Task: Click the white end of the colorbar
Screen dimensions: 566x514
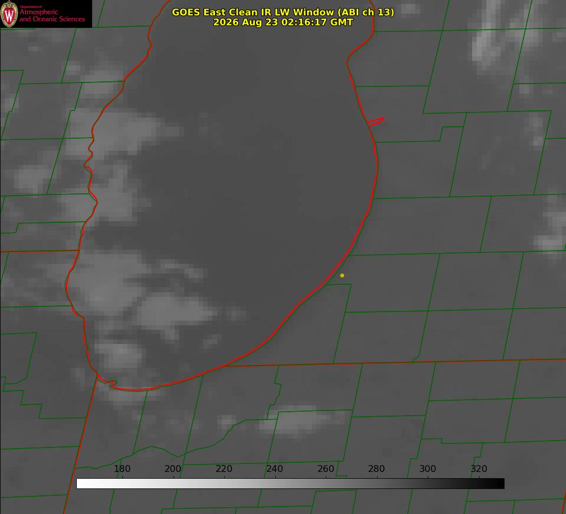Action: [83, 483]
